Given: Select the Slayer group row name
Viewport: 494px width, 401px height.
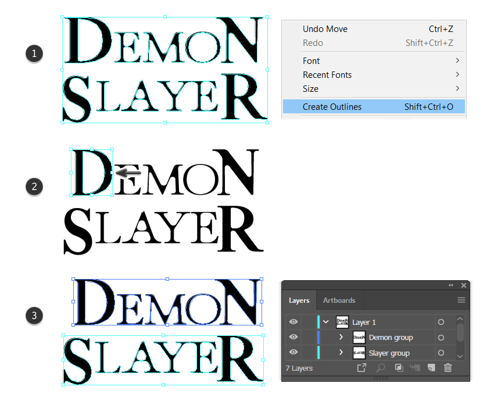Looking at the screenshot, I should click(389, 353).
